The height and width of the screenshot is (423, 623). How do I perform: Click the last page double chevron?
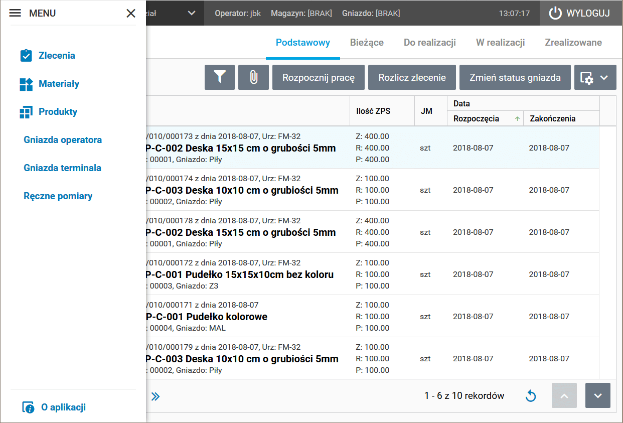click(155, 396)
